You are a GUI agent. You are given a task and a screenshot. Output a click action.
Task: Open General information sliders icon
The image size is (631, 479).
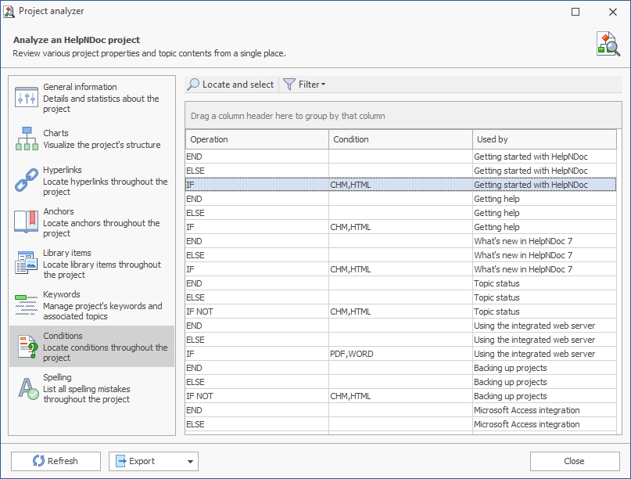point(26,98)
